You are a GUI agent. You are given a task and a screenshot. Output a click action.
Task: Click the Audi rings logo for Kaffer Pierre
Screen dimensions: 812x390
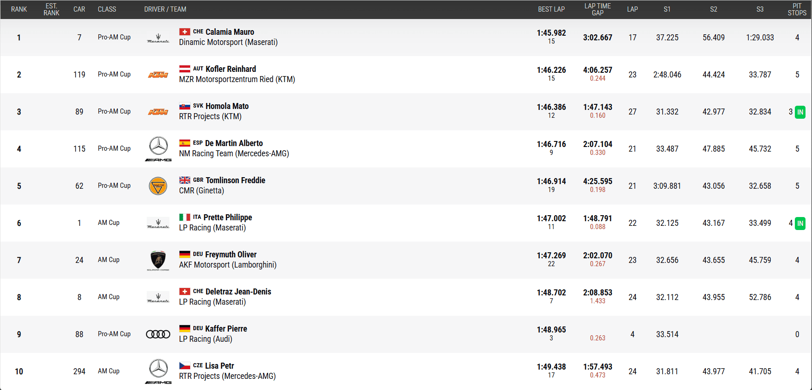tap(158, 334)
